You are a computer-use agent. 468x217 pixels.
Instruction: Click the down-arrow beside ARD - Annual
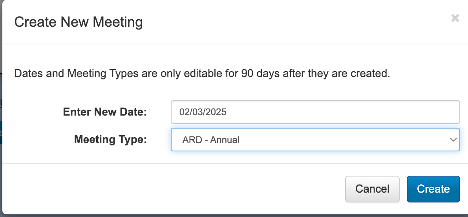click(453, 140)
